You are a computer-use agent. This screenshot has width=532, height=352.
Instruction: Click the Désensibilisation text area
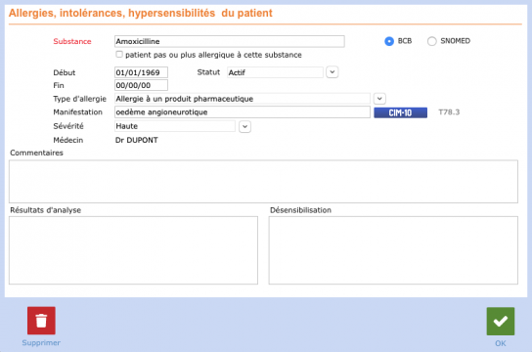(393, 250)
